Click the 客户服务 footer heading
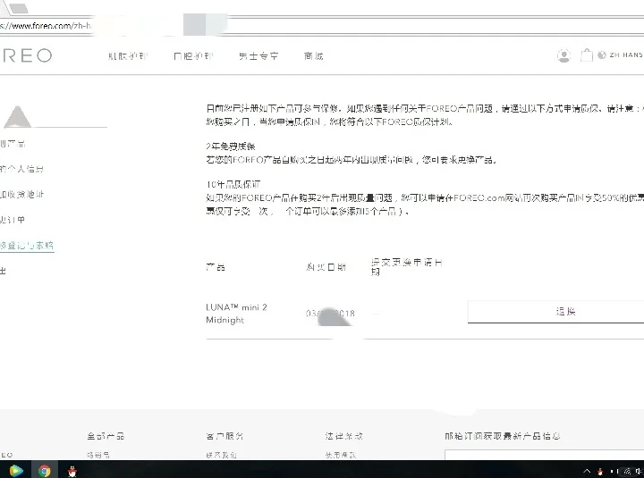 coord(225,436)
